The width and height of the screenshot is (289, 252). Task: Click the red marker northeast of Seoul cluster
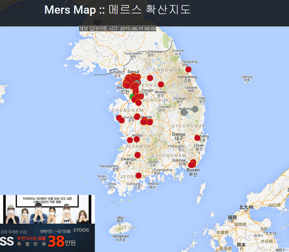(x=150, y=78)
